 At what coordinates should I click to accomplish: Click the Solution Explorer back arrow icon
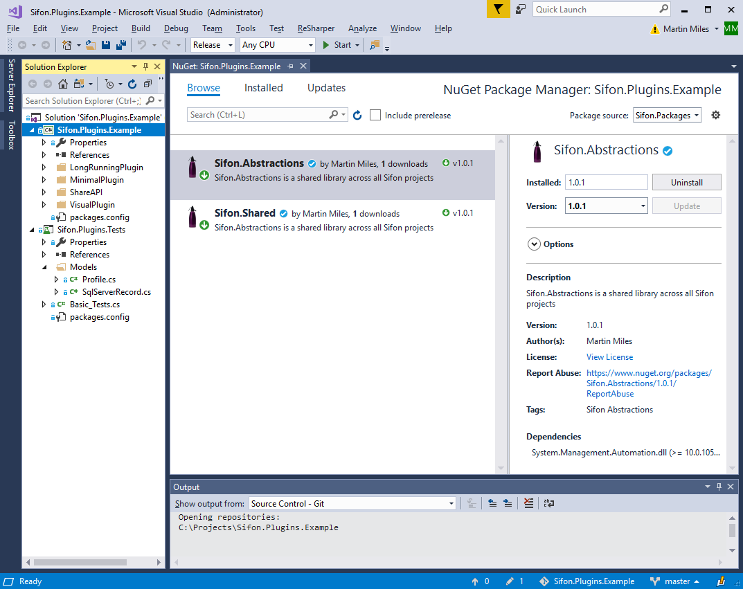[x=33, y=84]
